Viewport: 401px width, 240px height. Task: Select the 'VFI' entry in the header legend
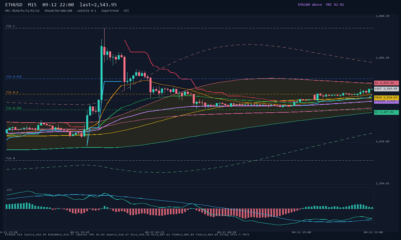pos(126,11)
